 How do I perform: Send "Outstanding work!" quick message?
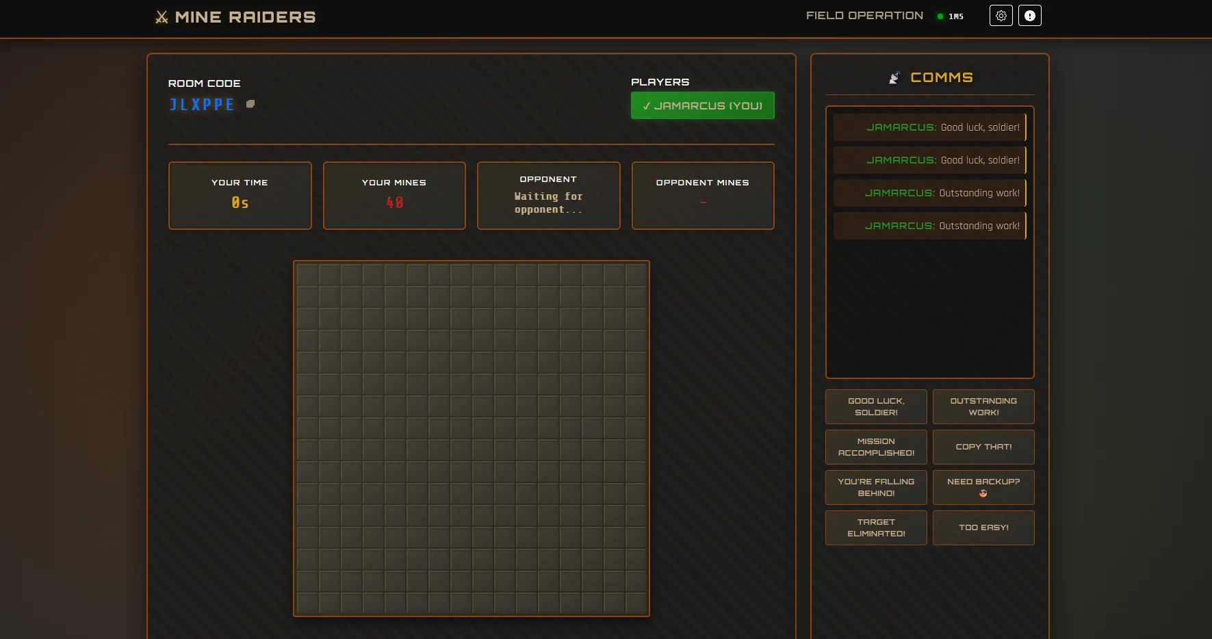point(983,406)
